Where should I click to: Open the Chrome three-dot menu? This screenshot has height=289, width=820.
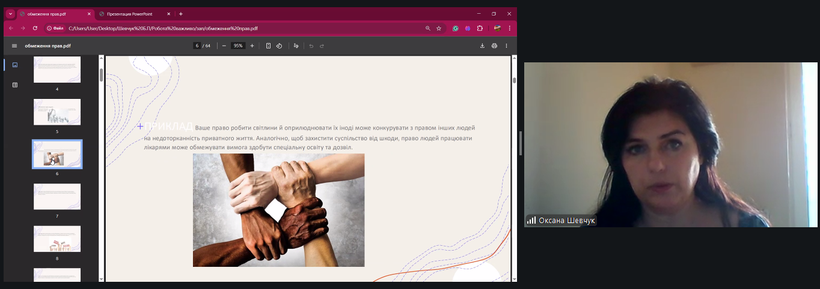(x=510, y=28)
